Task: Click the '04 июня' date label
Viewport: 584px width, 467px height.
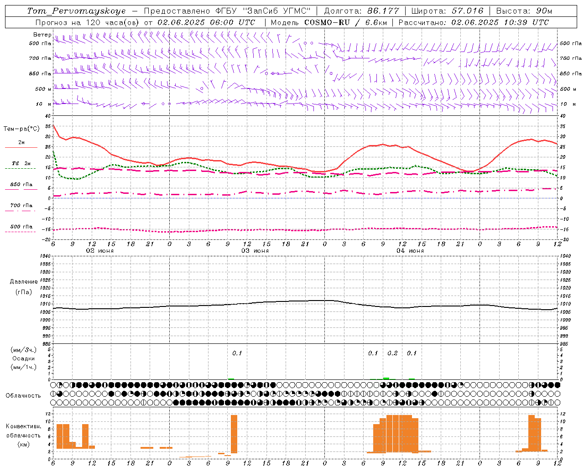Action: click(410, 251)
